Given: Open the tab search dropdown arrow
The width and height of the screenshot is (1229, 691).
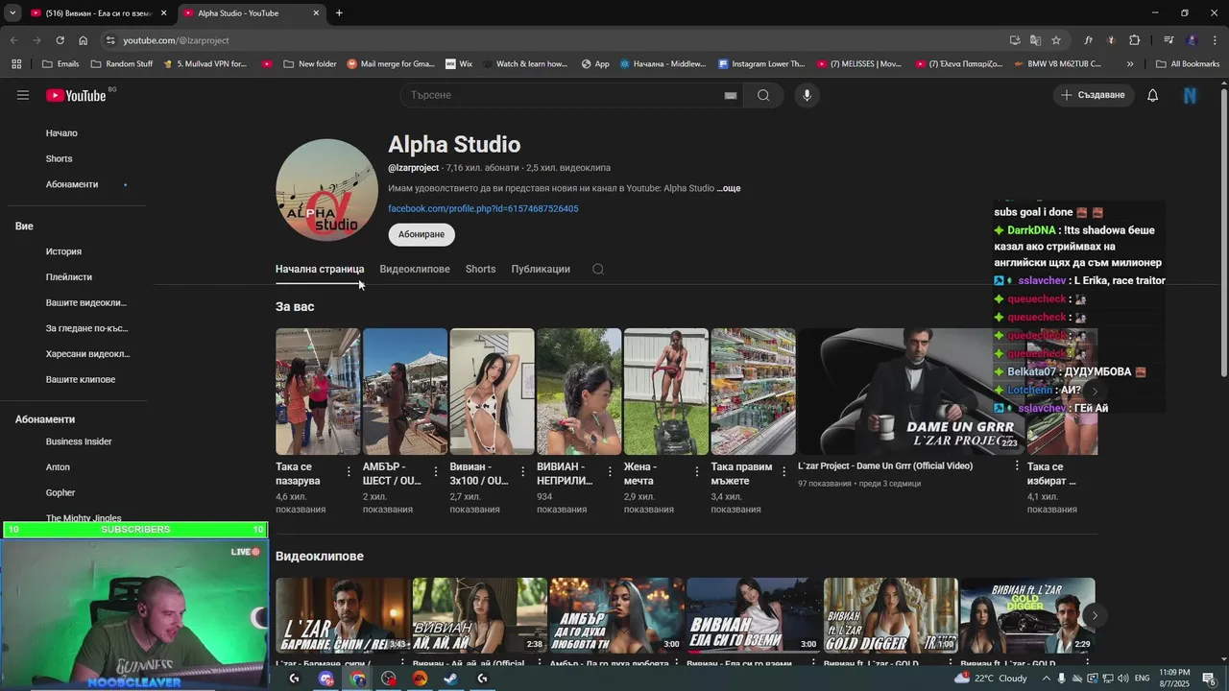Looking at the screenshot, I should point(12,13).
